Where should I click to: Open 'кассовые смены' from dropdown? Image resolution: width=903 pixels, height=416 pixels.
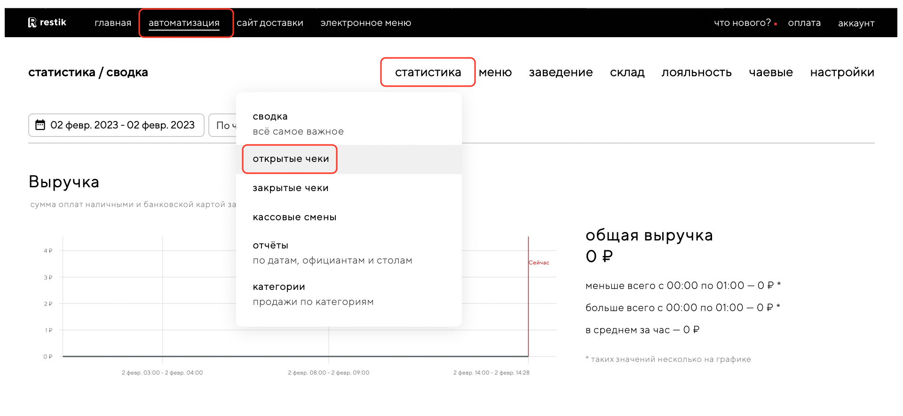point(294,217)
